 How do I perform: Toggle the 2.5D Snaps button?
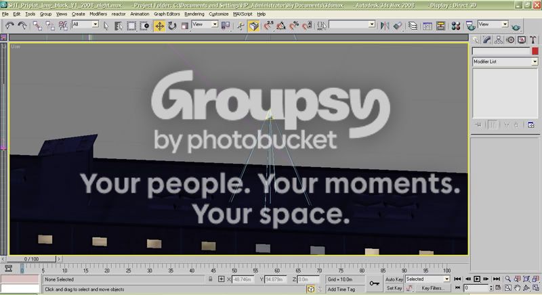tap(268, 26)
